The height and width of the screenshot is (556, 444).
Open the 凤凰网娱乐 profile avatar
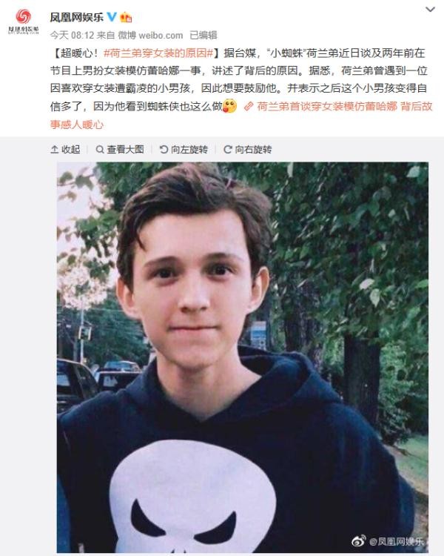pyautogui.click(x=24, y=22)
